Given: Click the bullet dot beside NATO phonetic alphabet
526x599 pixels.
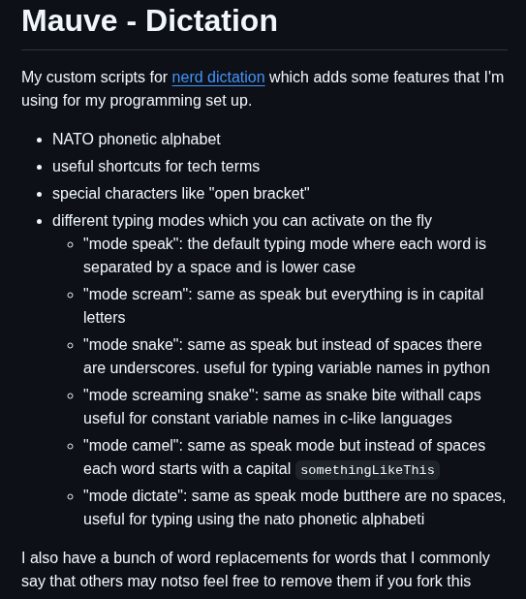Looking at the screenshot, I should [40, 141].
